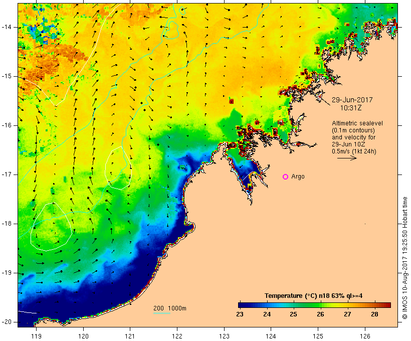The height and width of the screenshot is (341, 411).
Task: Click longitude axis label '122'
Action: point(177,336)
